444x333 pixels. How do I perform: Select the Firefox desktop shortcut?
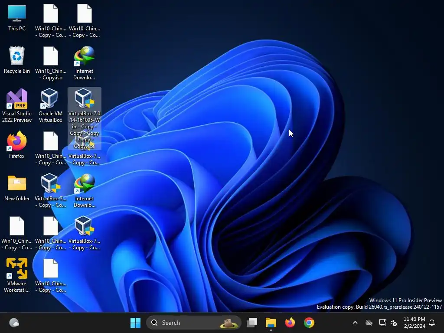click(17, 144)
